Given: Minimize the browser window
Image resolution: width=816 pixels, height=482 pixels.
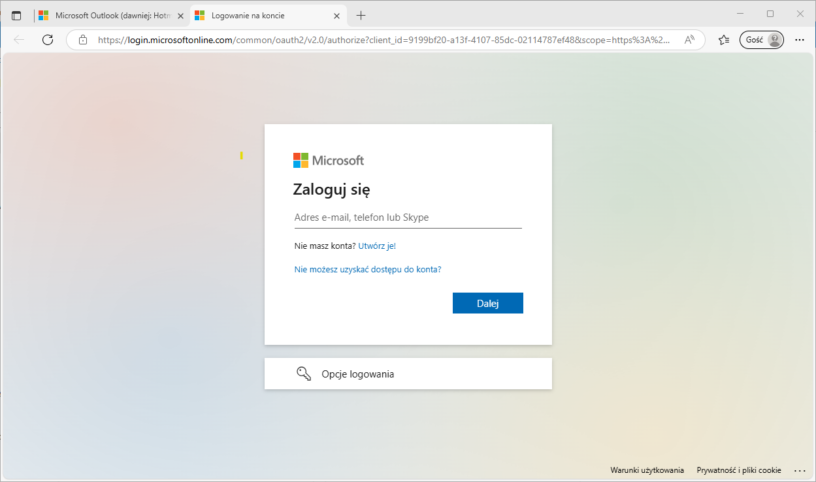Looking at the screenshot, I should (740, 14).
